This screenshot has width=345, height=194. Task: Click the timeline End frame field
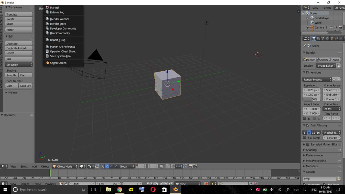coord(109,184)
